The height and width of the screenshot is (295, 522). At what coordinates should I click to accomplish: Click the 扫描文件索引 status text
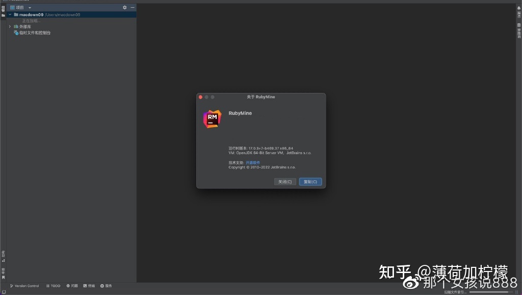(x=455, y=292)
